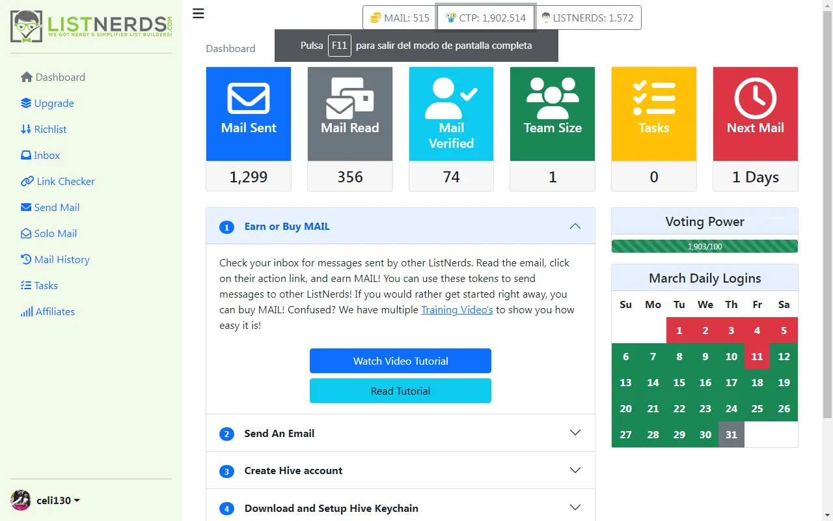Click the 356 Mail Read count

[350, 176]
